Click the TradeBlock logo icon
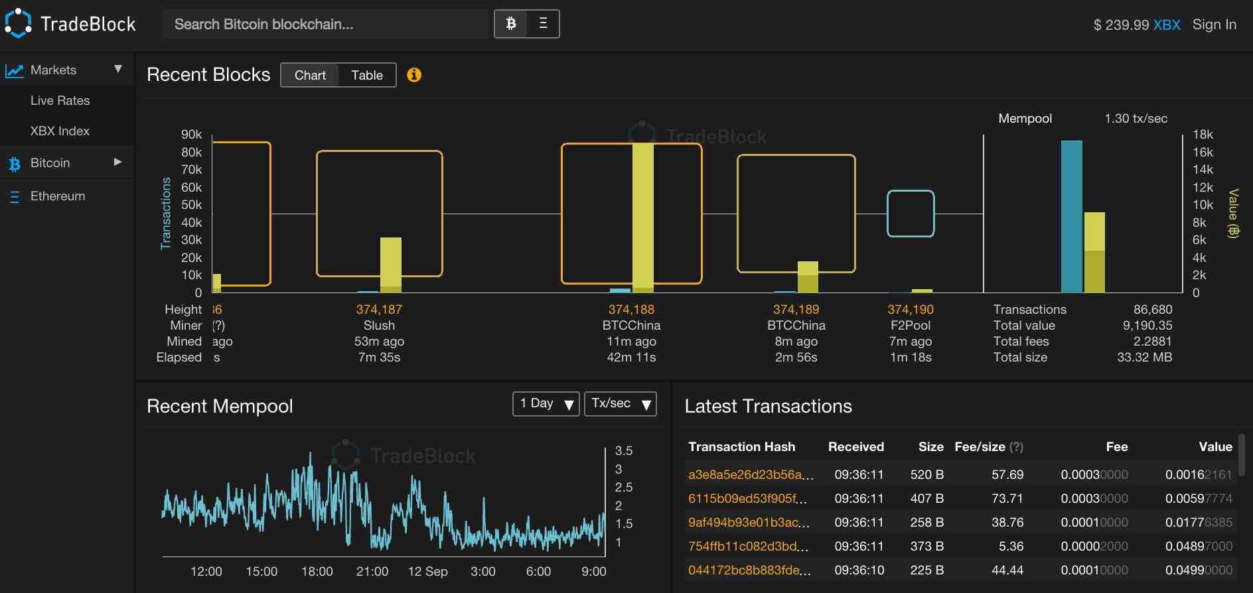Image resolution: width=1253 pixels, height=593 pixels. pyautogui.click(x=18, y=23)
